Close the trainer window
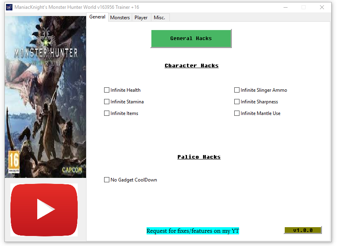The image size is (338, 246). [x=322, y=7]
